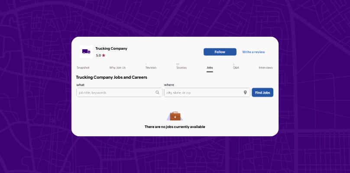This screenshot has height=173, width=350.
Task: Click the 5.0 rating score
Action: [x=98, y=55]
